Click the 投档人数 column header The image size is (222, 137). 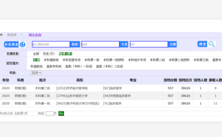[200, 80]
